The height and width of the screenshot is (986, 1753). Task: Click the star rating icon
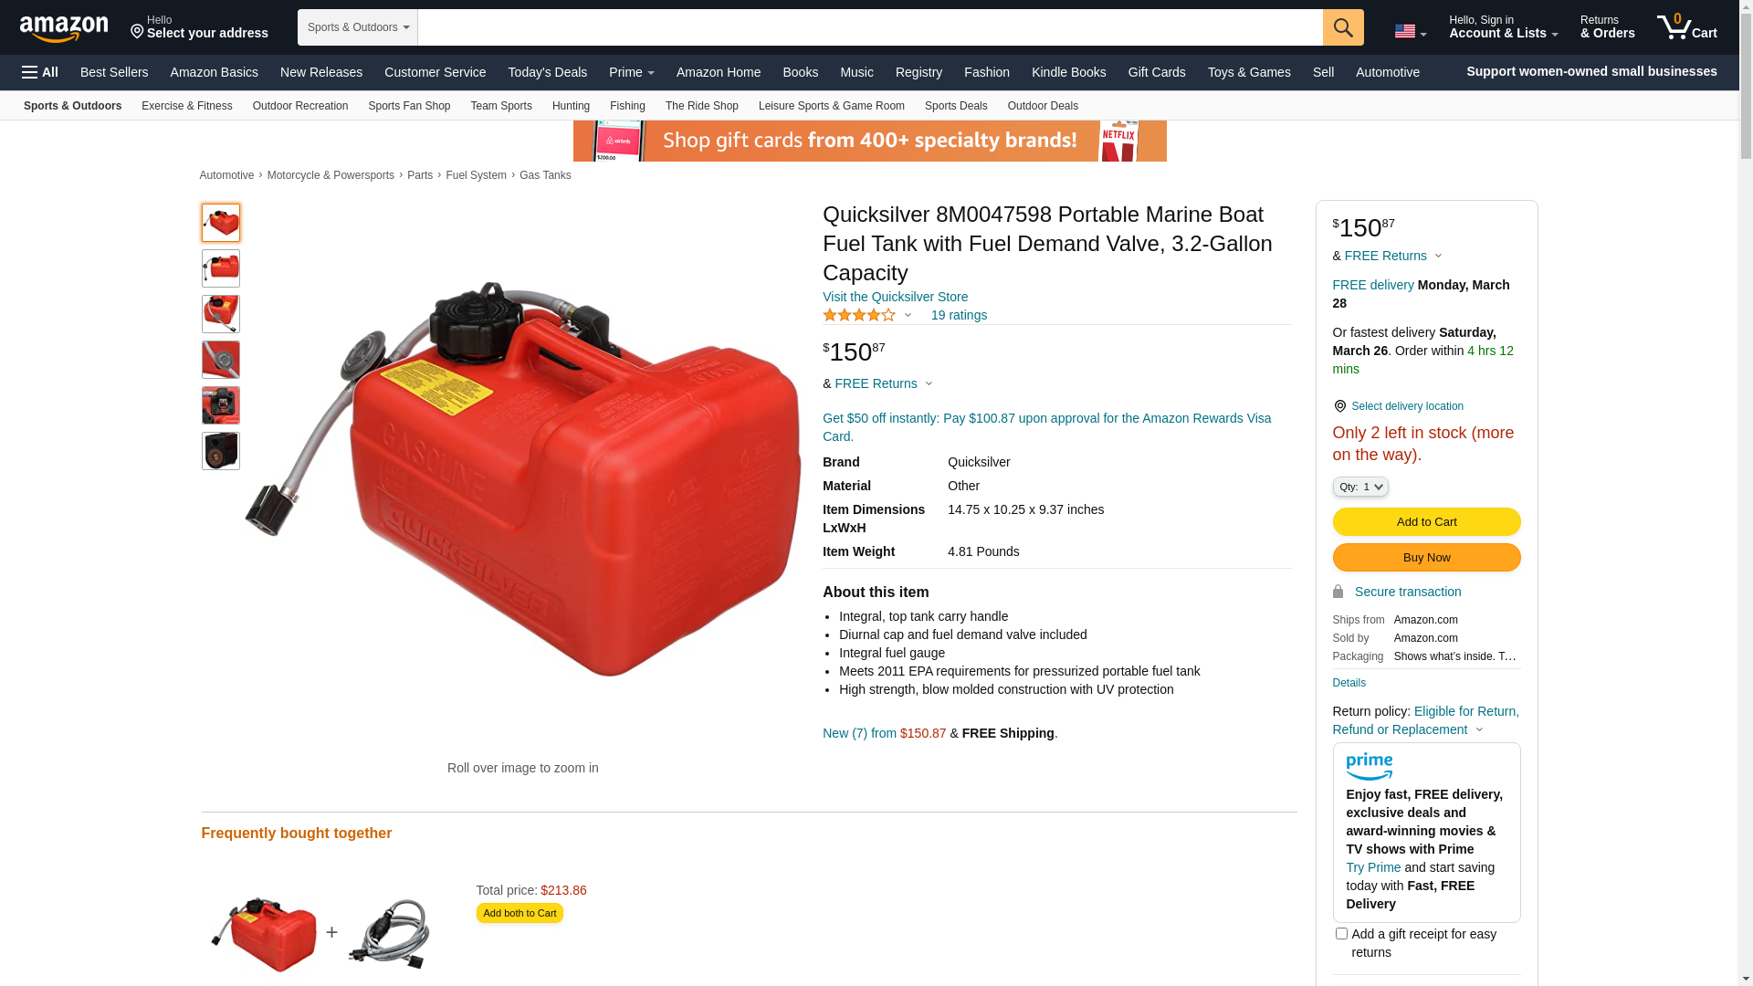tap(859, 315)
